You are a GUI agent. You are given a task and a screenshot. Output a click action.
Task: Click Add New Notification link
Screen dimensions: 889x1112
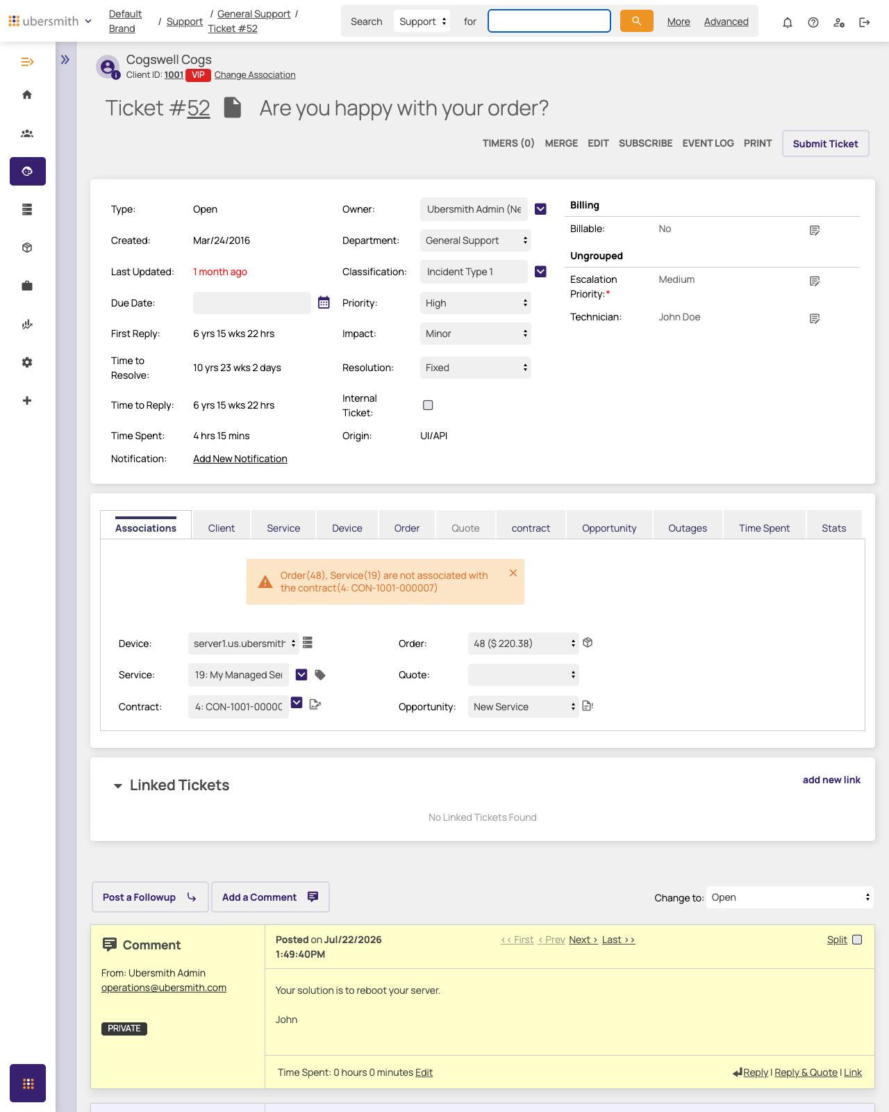pyautogui.click(x=240, y=459)
